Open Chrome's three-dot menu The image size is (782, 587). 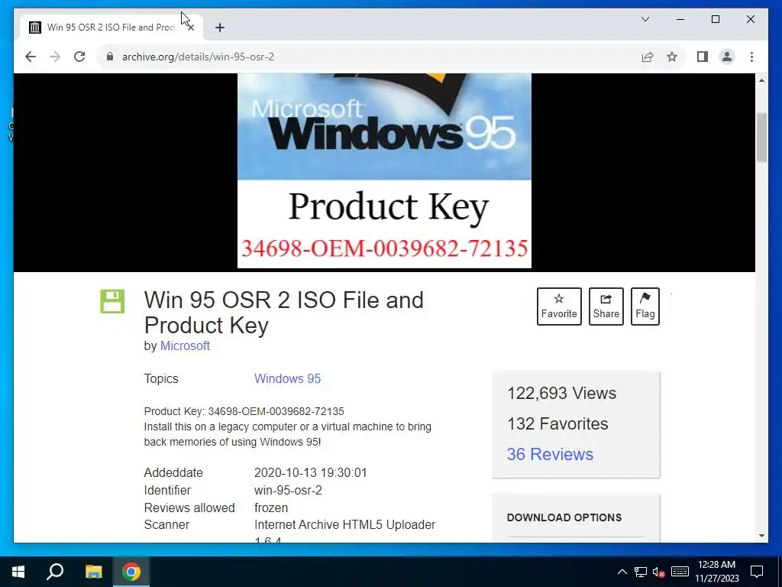click(x=751, y=57)
